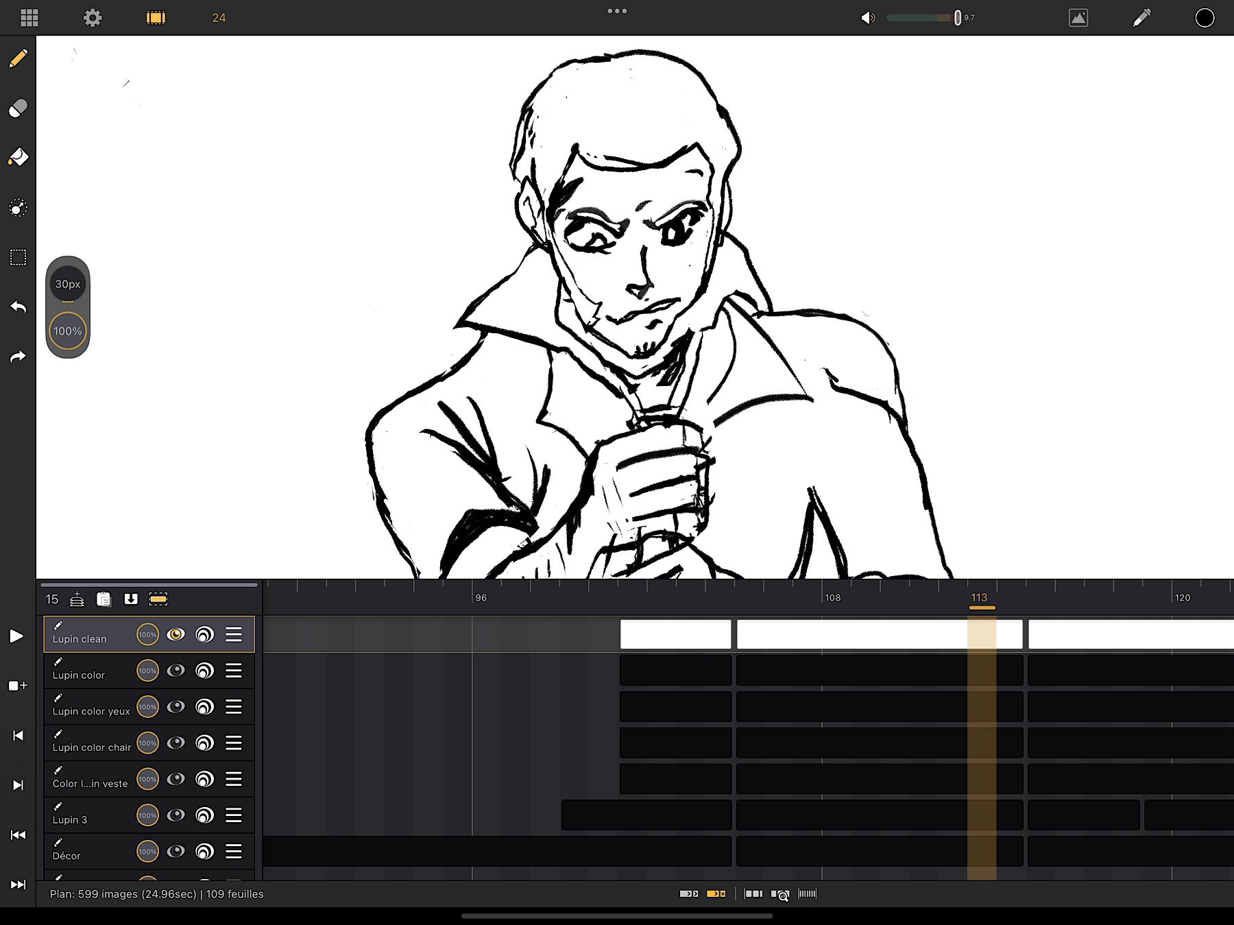Select the rectangular selection tool
Image resolution: width=1234 pixels, height=925 pixels.
[x=19, y=257]
